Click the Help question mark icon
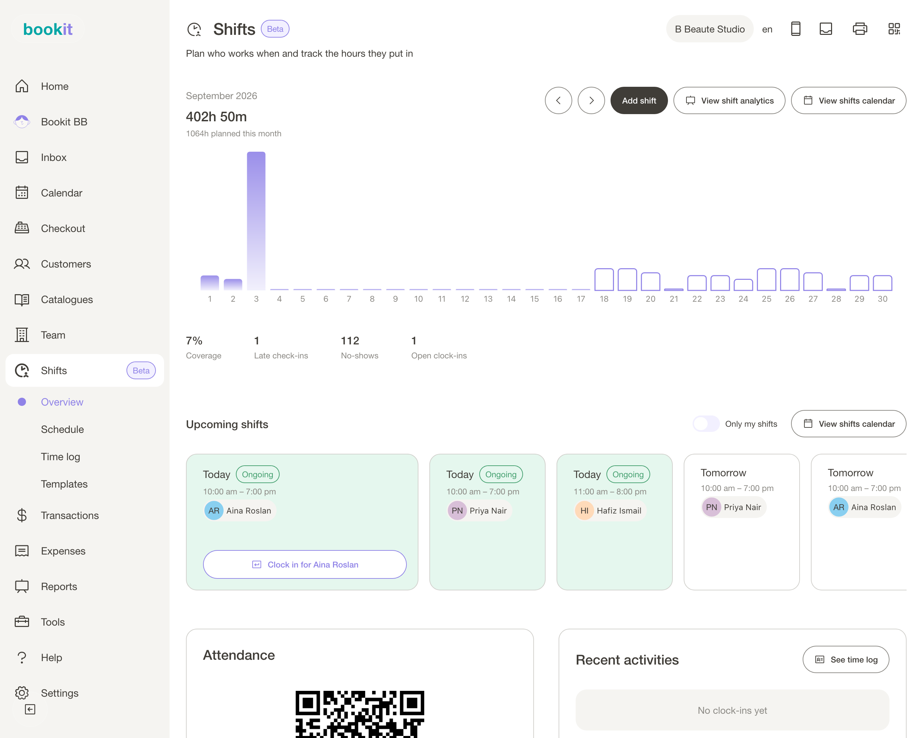The height and width of the screenshot is (738, 923). 22,657
